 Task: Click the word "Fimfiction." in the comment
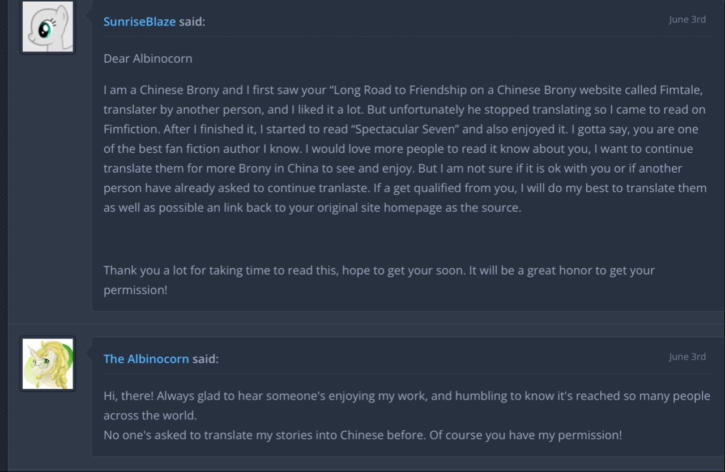[131, 129]
